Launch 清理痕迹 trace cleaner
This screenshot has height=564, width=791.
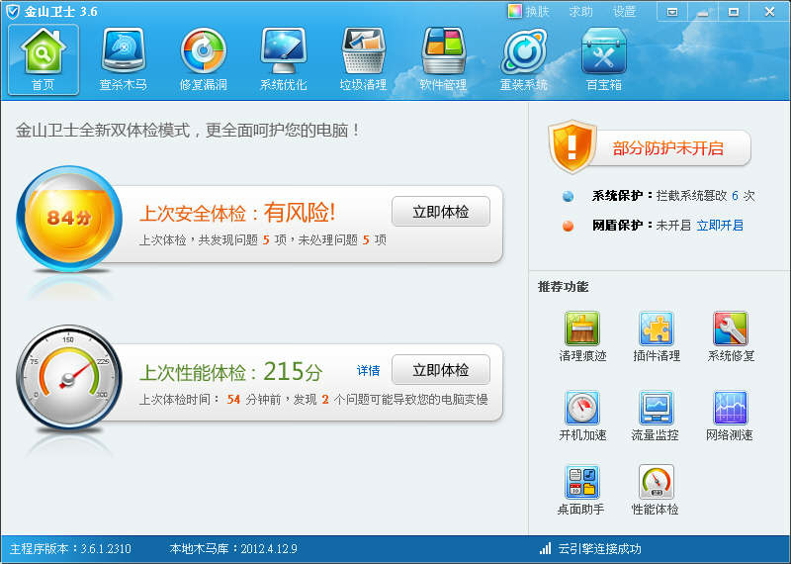point(582,336)
